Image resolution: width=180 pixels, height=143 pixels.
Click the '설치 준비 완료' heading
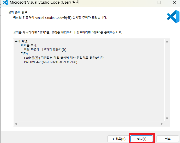tap(18, 13)
